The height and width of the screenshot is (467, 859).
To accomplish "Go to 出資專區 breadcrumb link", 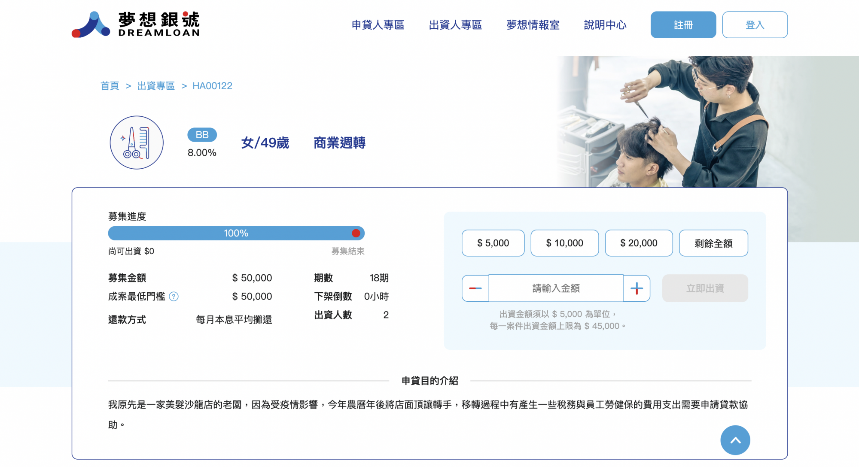I will pyautogui.click(x=156, y=86).
